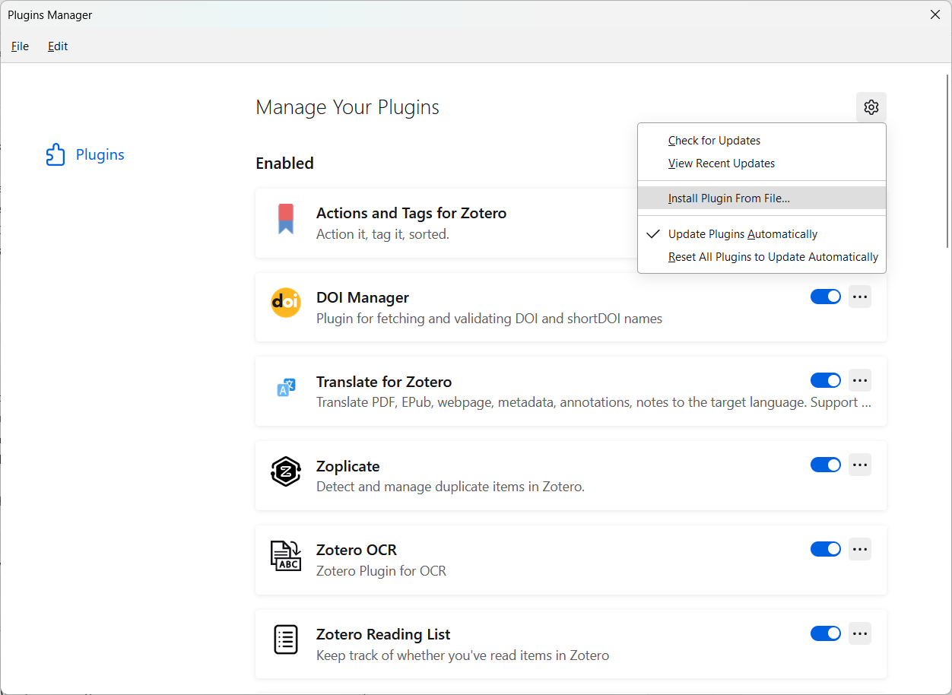Click the Actions and Tags bookmark icon
The image size is (952, 695).
[x=286, y=219]
